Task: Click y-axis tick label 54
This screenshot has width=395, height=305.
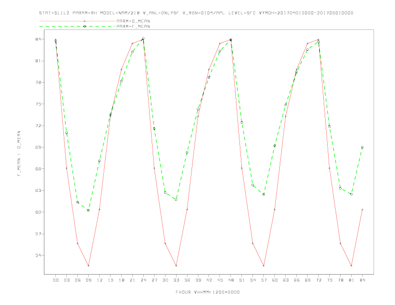Action: tap(38, 256)
